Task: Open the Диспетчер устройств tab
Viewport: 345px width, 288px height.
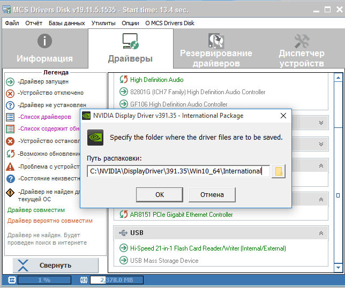Action: (x=302, y=48)
